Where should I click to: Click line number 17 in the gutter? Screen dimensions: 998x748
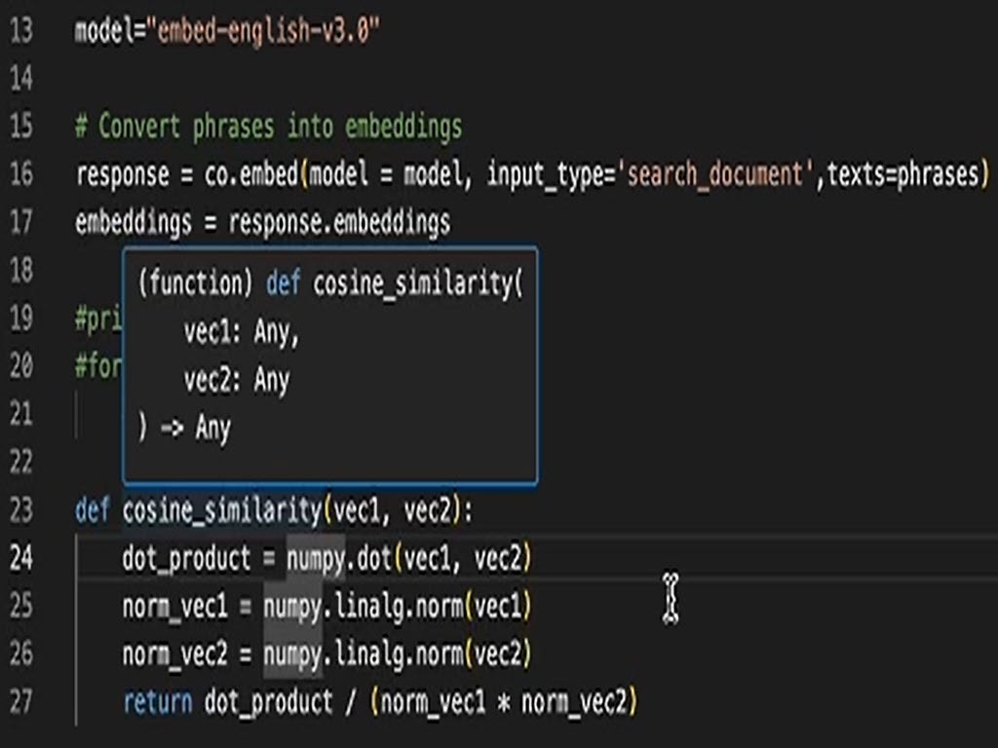[x=20, y=223]
